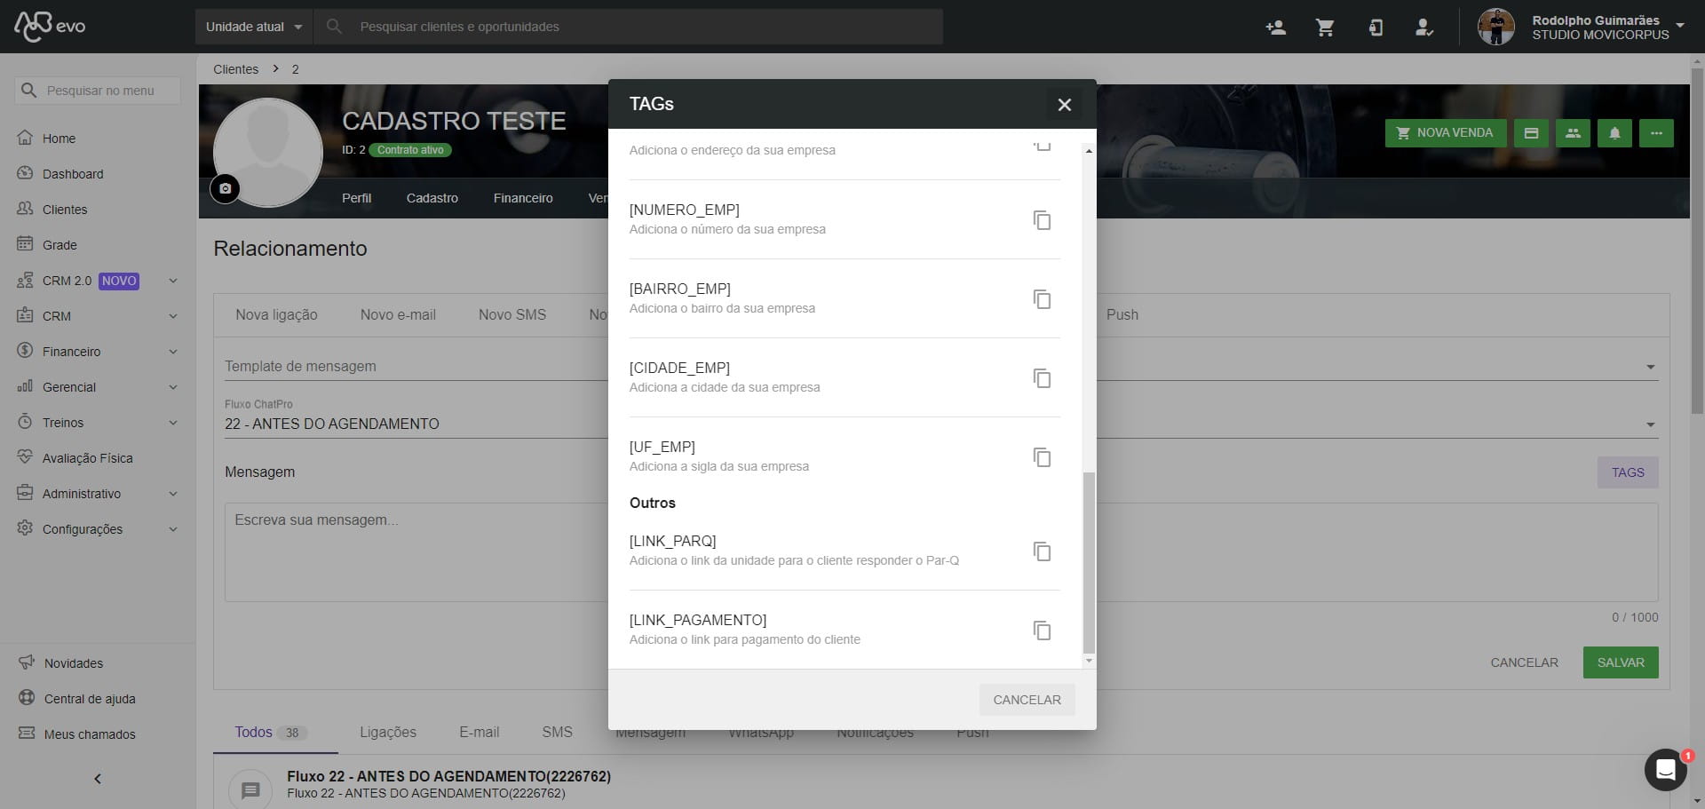Screen dimensions: 1705x809
Task: Close the TAGs dialog with X
Action: point(1064,105)
